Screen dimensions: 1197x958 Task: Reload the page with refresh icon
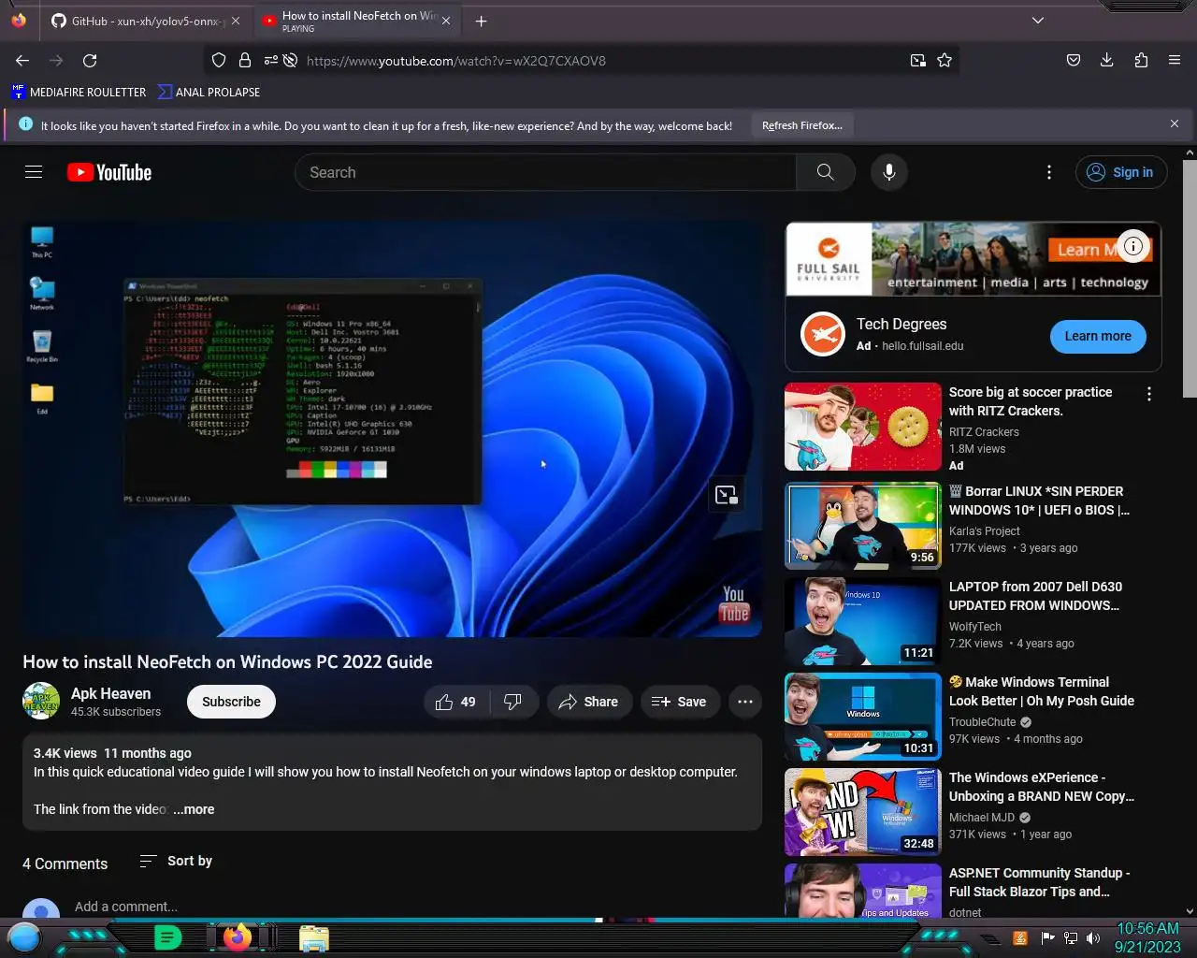tap(90, 60)
